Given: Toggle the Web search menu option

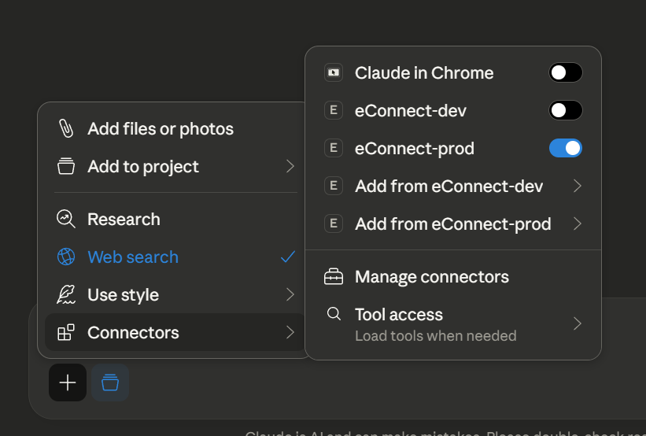Looking at the screenshot, I should pyautogui.click(x=175, y=257).
